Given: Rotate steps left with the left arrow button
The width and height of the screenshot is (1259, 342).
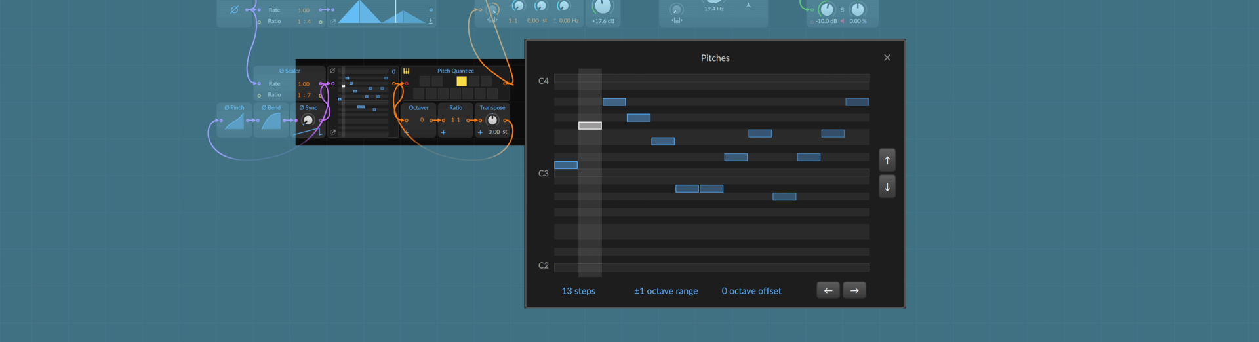Looking at the screenshot, I should coord(828,290).
